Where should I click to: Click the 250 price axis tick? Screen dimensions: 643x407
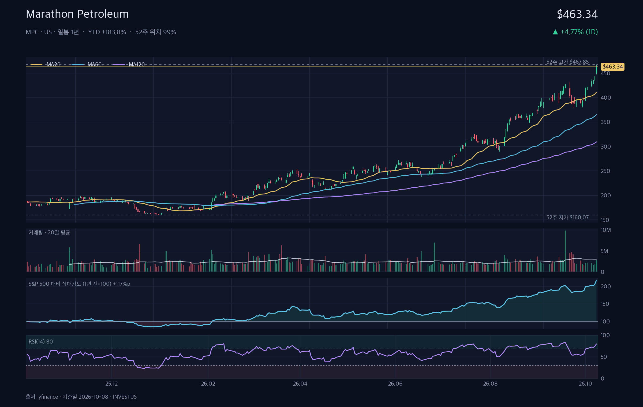pos(605,171)
